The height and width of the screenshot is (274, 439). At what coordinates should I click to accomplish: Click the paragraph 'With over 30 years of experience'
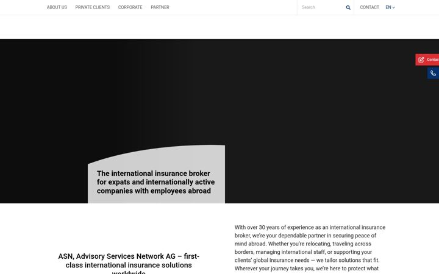pos(310,249)
